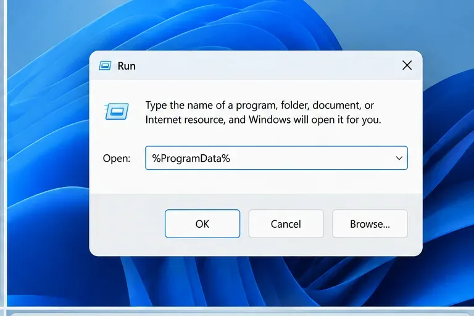The height and width of the screenshot is (316, 474).
Task: Click the OK button
Action: 202,224
